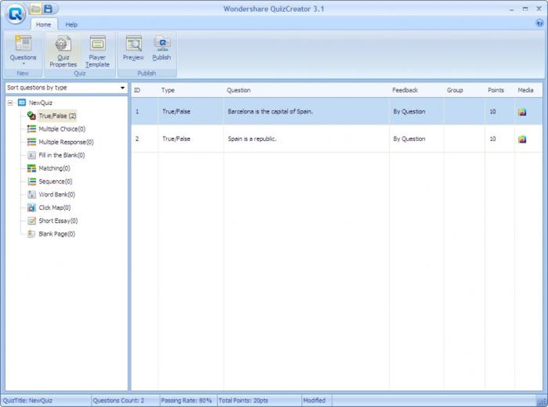Click the open folder quick-access icon
The width and height of the screenshot is (548, 407).
pos(35,9)
